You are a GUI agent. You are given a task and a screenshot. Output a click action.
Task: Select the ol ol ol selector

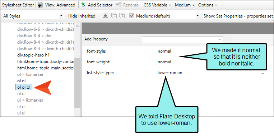point(24,87)
